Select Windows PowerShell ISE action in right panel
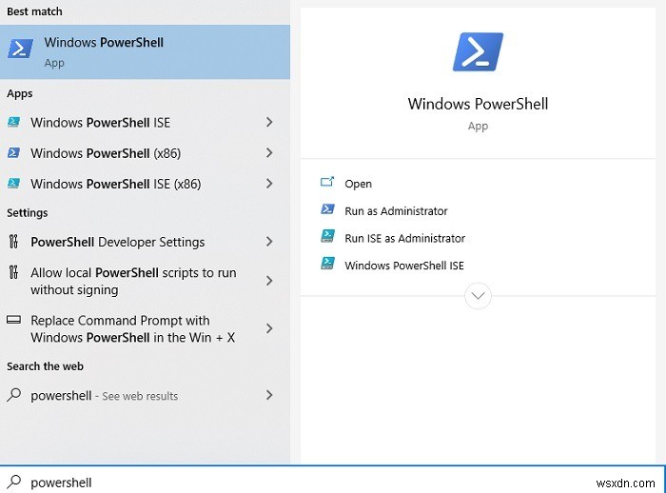Viewport: 666px width, 493px height. click(x=403, y=266)
